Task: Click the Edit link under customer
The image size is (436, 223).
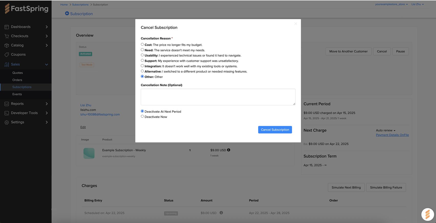Action: [x=83, y=127]
